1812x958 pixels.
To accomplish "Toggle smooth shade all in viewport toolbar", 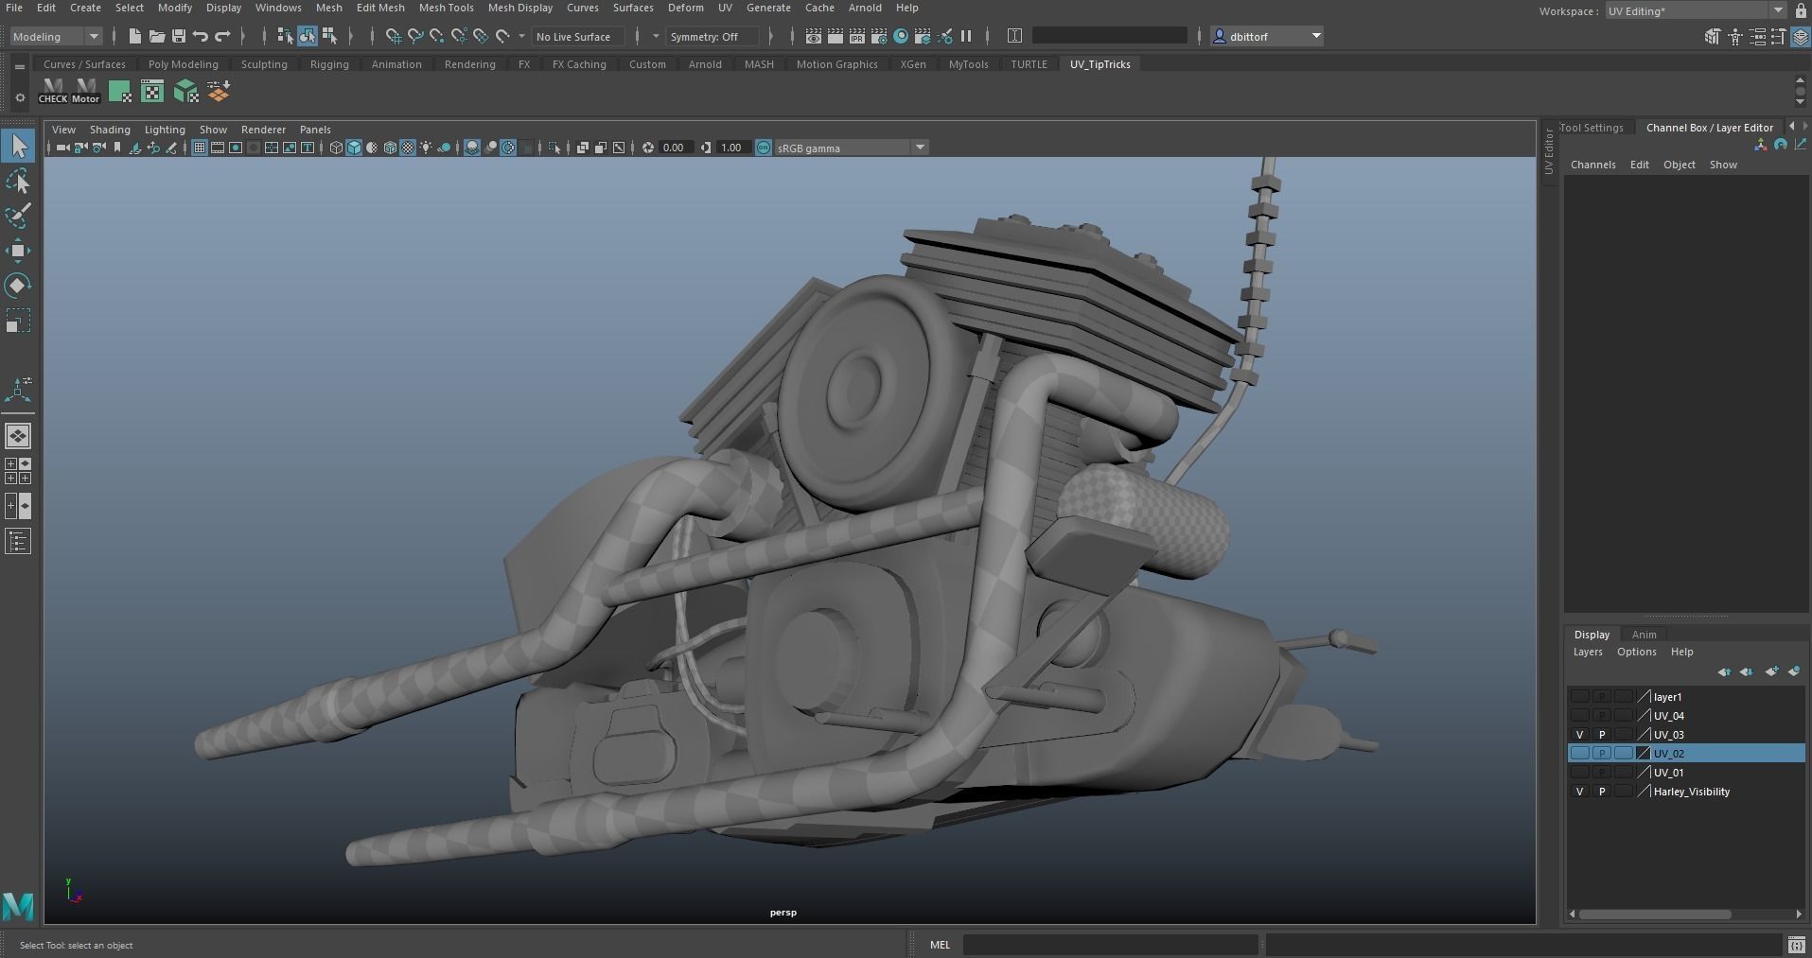I will tap(354, 148).
